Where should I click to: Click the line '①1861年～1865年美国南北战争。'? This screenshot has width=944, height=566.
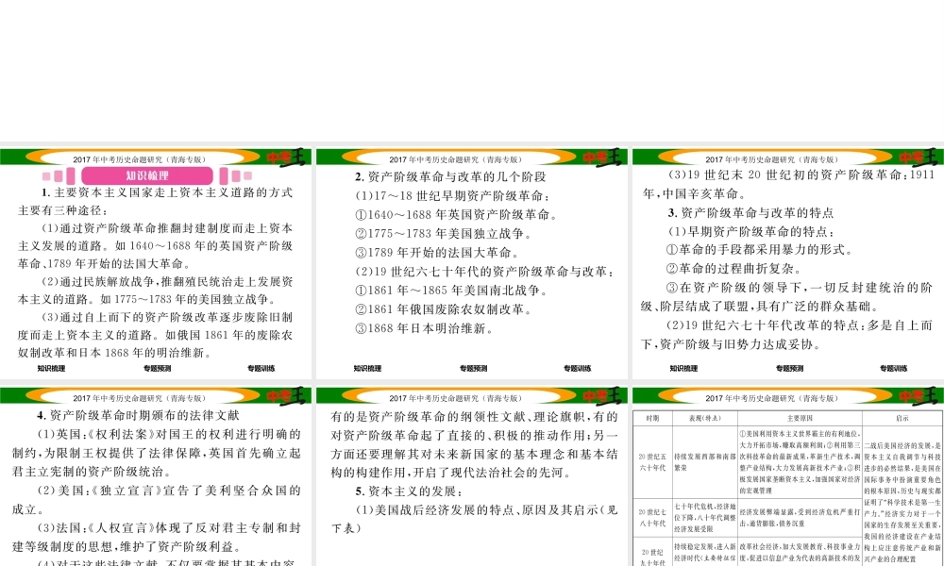click(452, 291)
